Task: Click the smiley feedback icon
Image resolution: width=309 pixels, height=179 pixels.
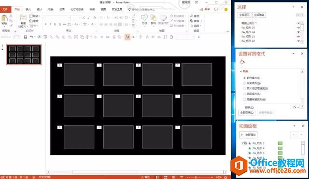Action: [x=226, y=9]
